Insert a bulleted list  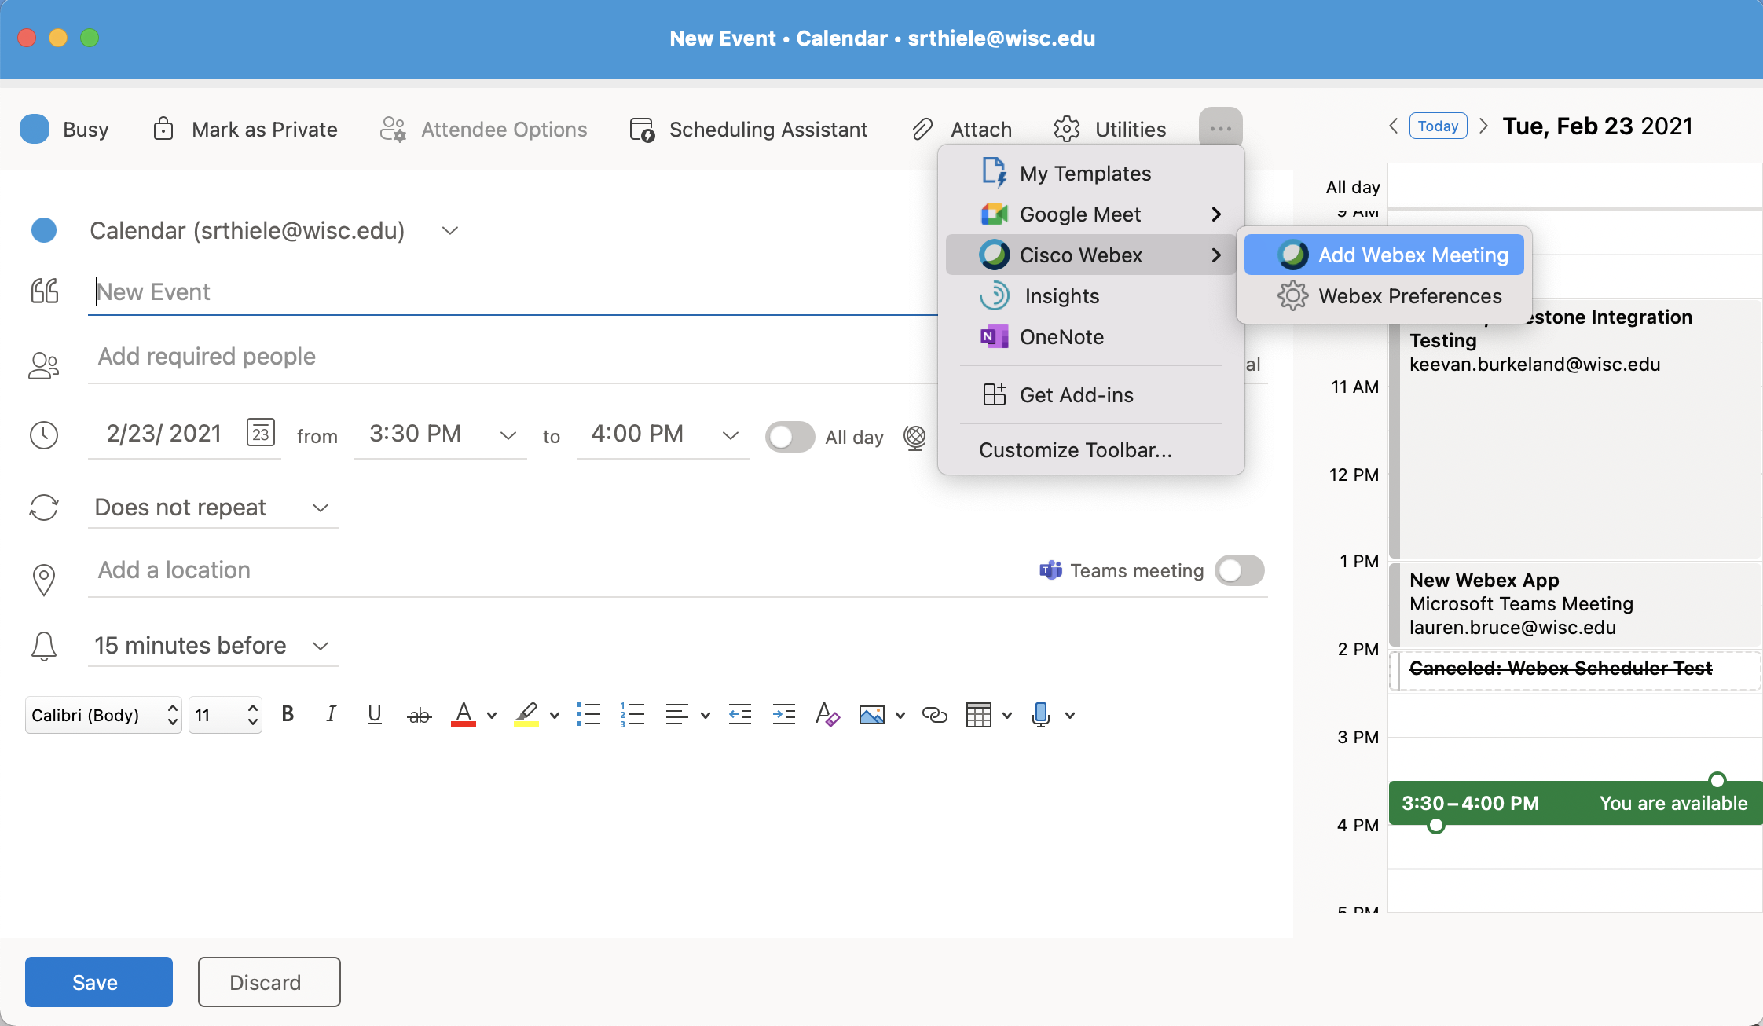click(x=588, y=715)
